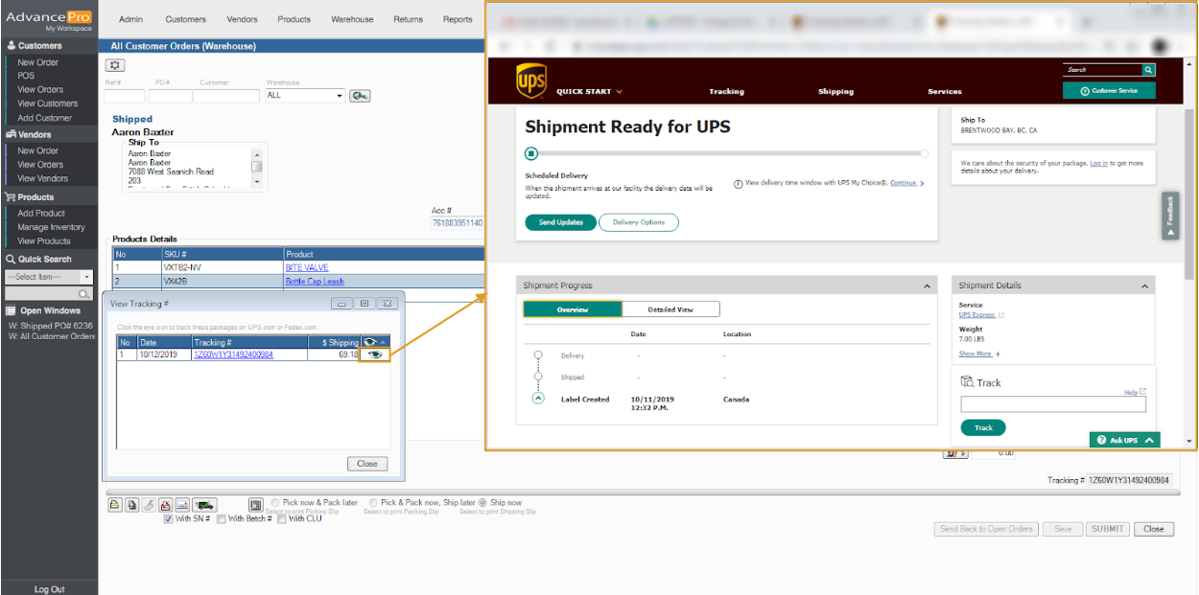The width and height of the screenshot is (1199, 595).
Task: Click the film-frame icon beside Pick now option
Action: (255, 505)
